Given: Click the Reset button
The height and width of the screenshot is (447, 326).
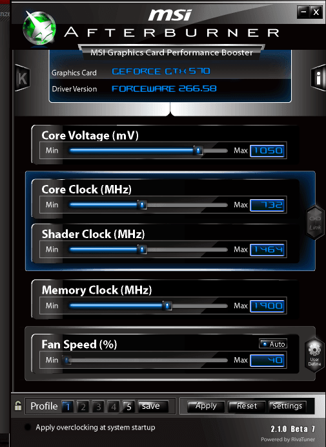Looking at the screenshot, I should [247, 406].
